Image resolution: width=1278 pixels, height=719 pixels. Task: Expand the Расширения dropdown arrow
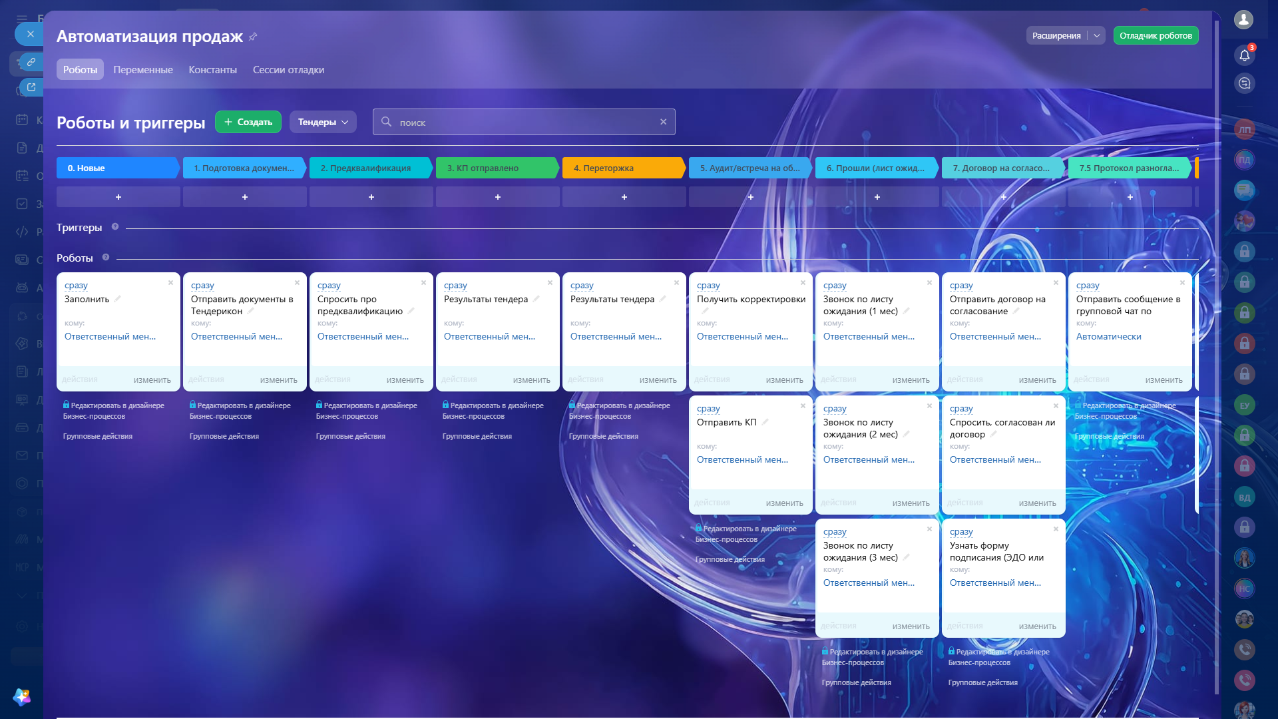click(1096, 36)
